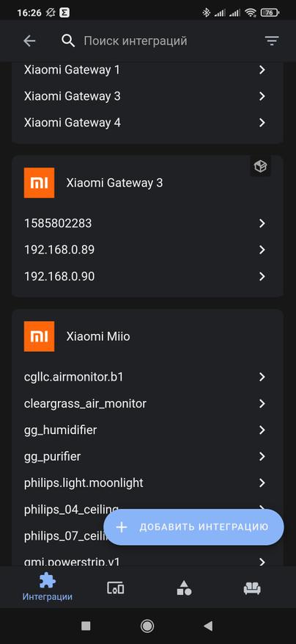
Task: Expand cgllc.airmonitor.b1 entry chevron
Action: pyautogui.click(x=262, y=377)
